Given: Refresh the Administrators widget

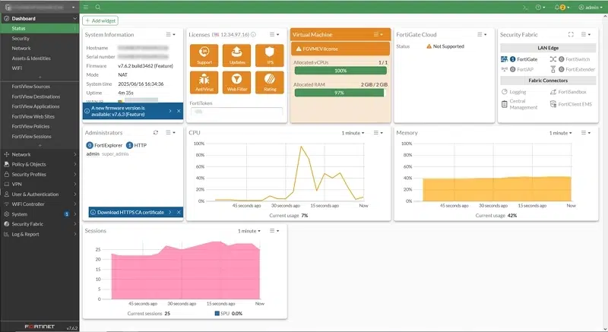Looking at the screenshot, I should point(156,132).
